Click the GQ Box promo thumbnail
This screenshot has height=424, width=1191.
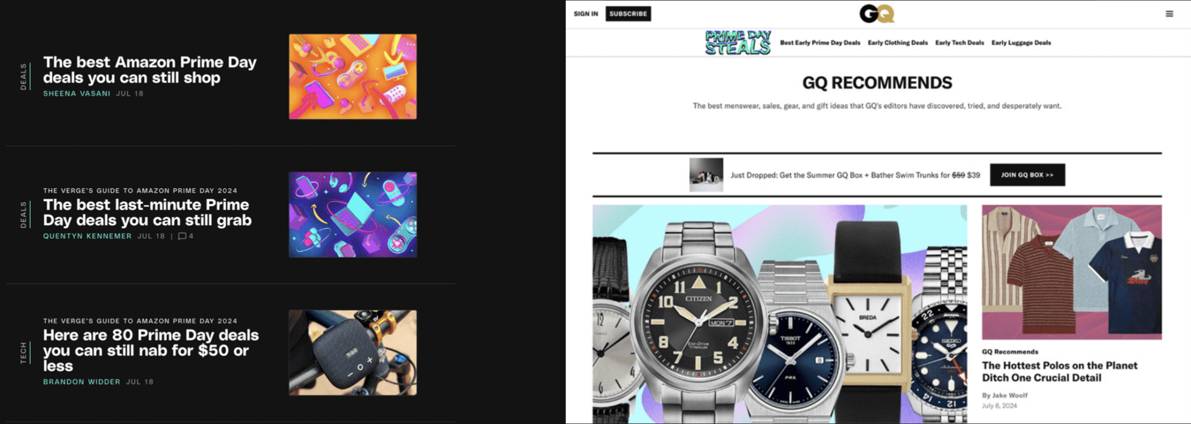(x=706, y=175)
